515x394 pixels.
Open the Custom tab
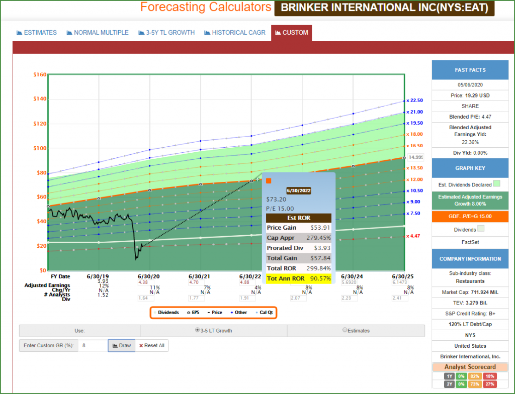click(x=291, y=33)
